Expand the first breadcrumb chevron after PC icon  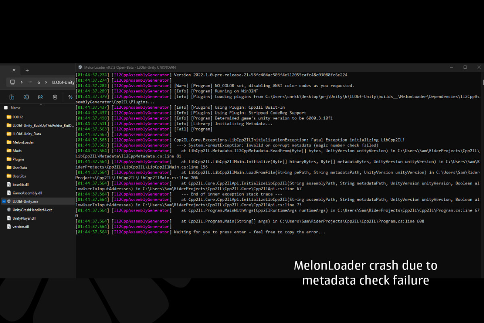pyautogui.click(x=22, y=82)
